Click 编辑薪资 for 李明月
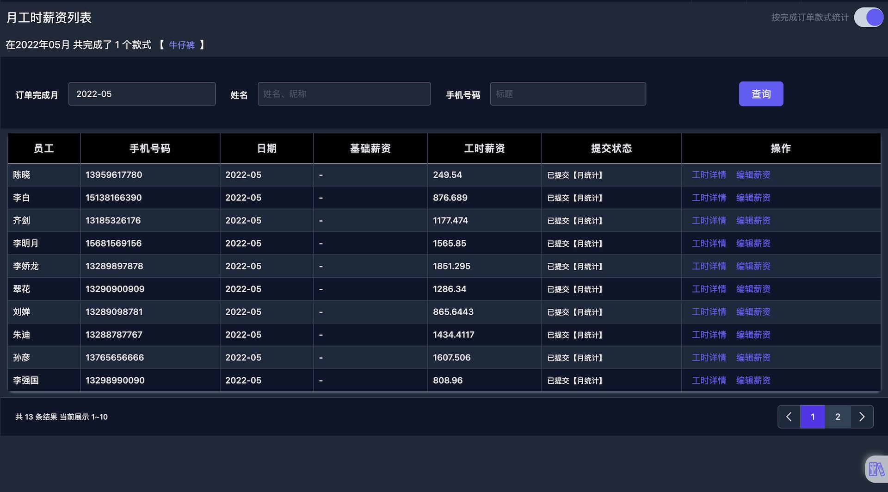 tap(753, 243)
